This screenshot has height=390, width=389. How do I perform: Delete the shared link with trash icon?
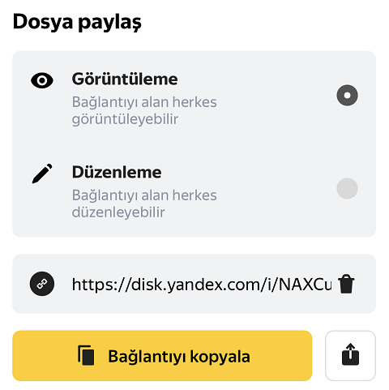tap(346, 284)
